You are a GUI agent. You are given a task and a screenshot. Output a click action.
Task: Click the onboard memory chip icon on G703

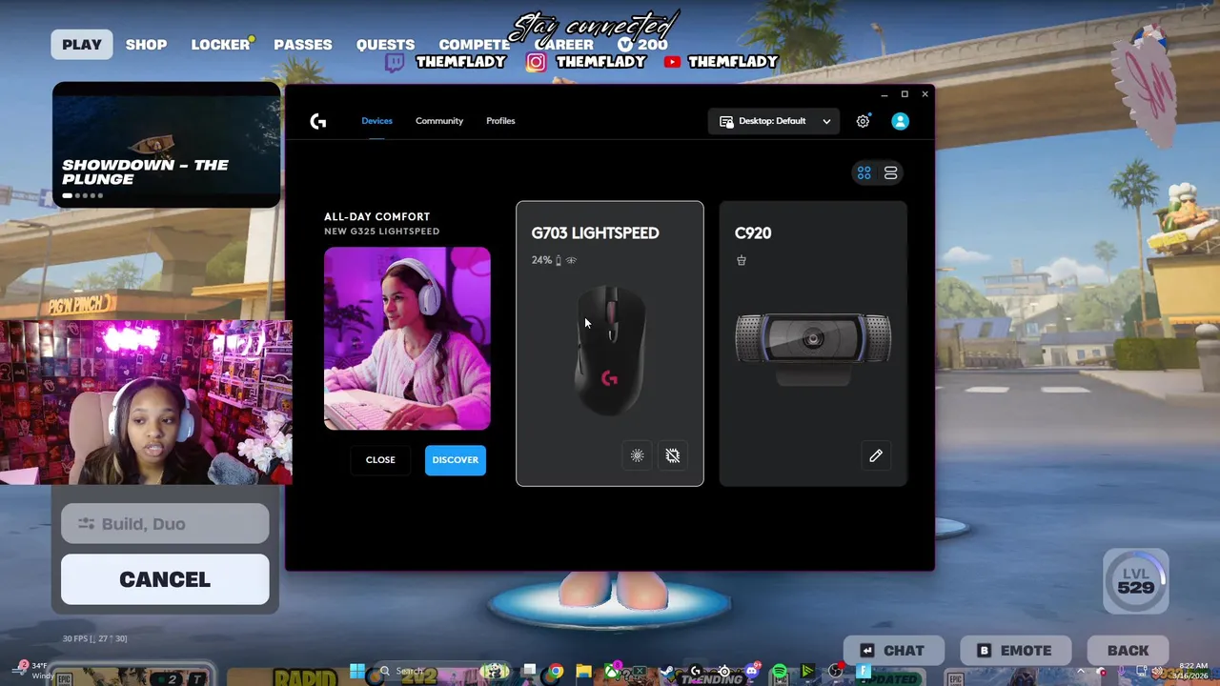click(673, 455)
